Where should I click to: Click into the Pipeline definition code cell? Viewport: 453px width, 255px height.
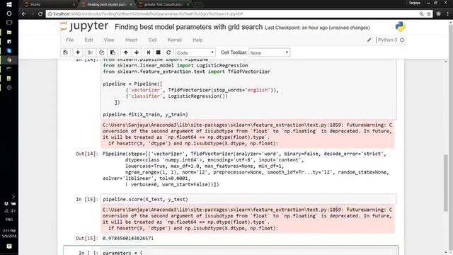click(248, 90)
